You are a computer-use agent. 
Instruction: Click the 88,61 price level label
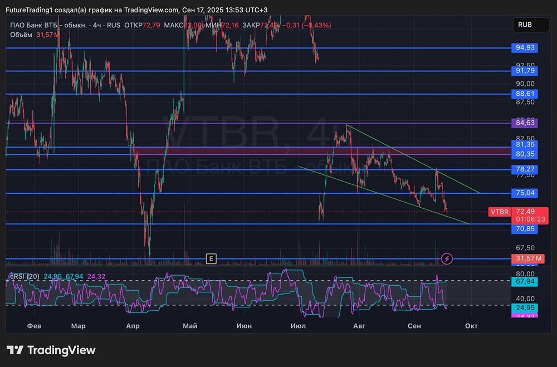coord(525,94)
